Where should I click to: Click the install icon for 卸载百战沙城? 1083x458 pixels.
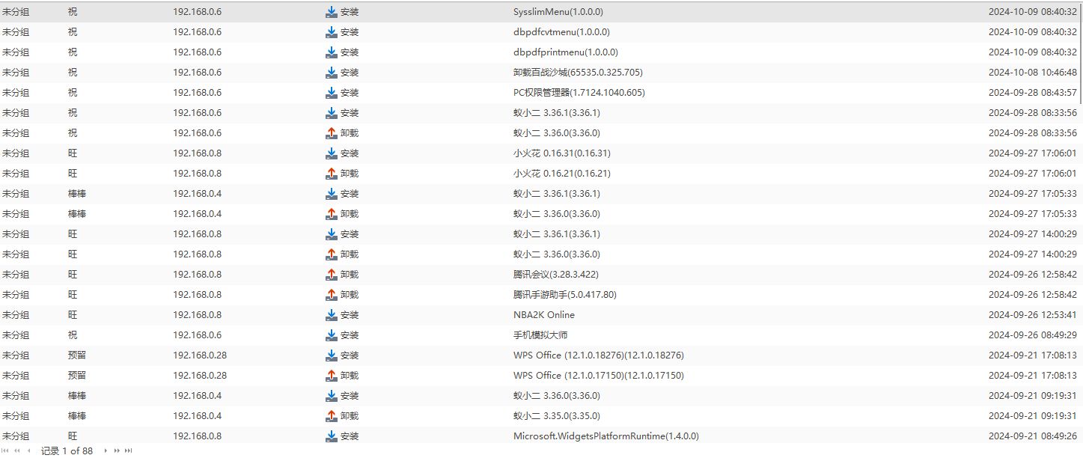point(332,73)
